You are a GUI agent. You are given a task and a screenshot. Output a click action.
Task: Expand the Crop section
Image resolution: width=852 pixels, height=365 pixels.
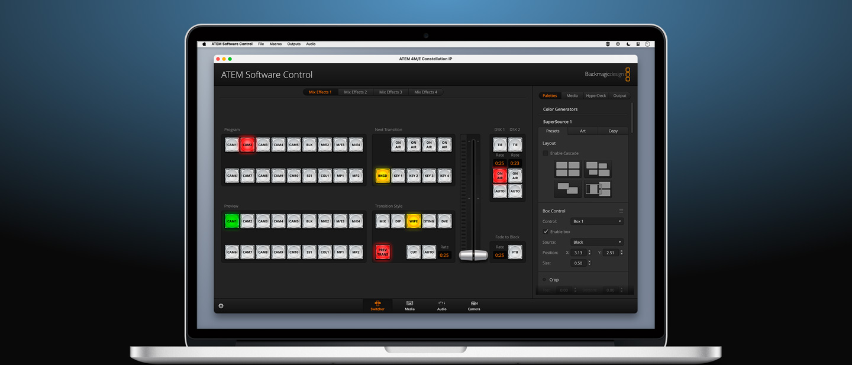[x=546, y=279]
